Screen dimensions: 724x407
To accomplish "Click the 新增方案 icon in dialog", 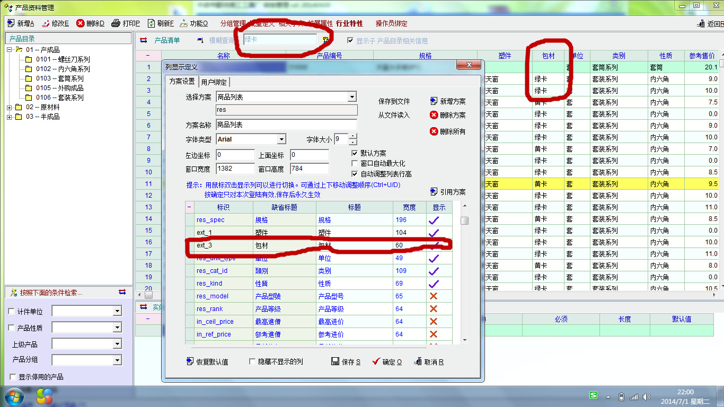I will 434,101.
